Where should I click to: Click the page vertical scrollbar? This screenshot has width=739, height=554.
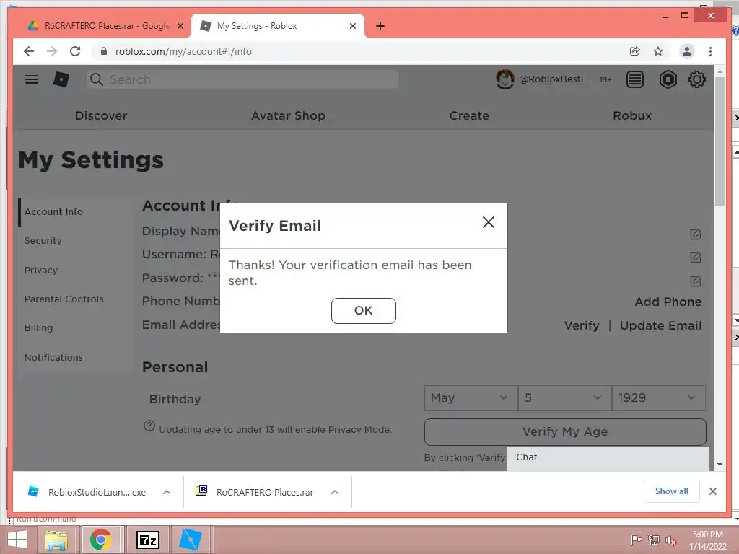pos(720,141)
